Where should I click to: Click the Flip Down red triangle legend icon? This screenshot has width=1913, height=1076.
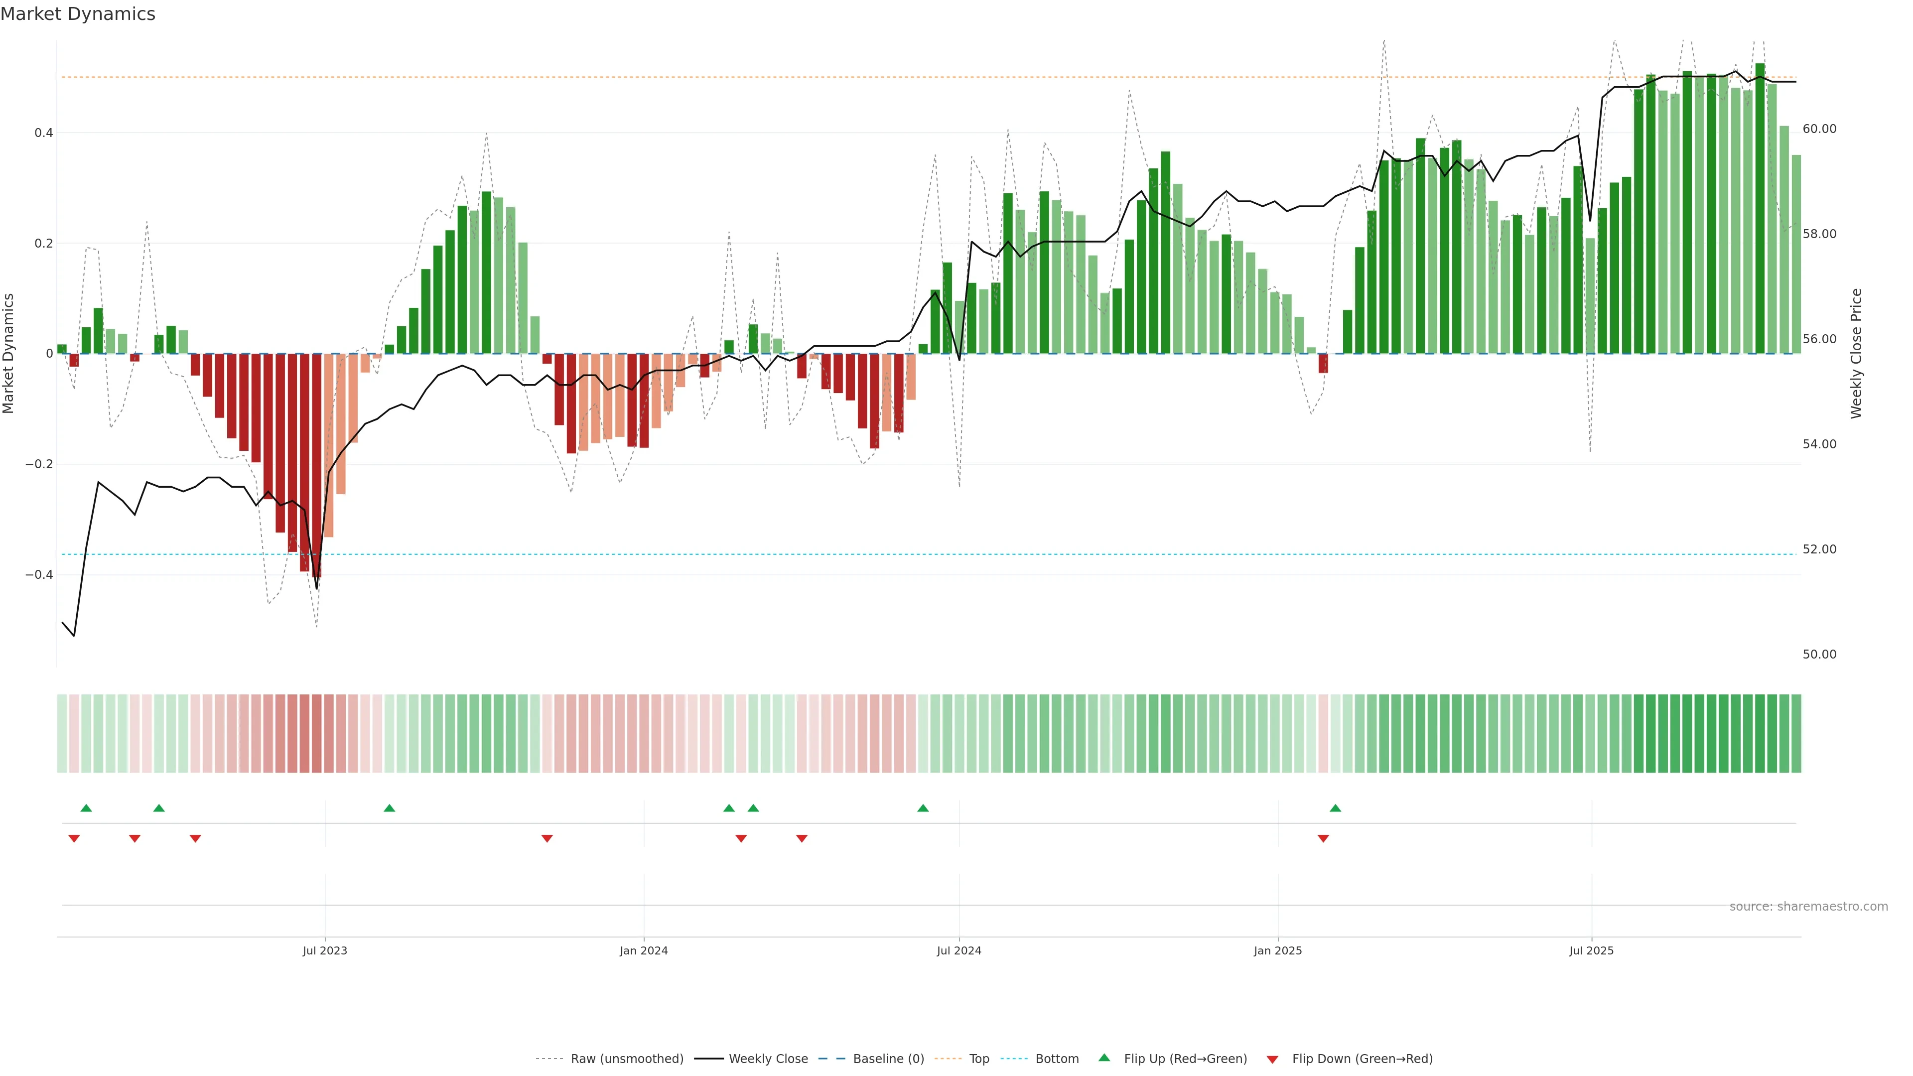1272,1059
